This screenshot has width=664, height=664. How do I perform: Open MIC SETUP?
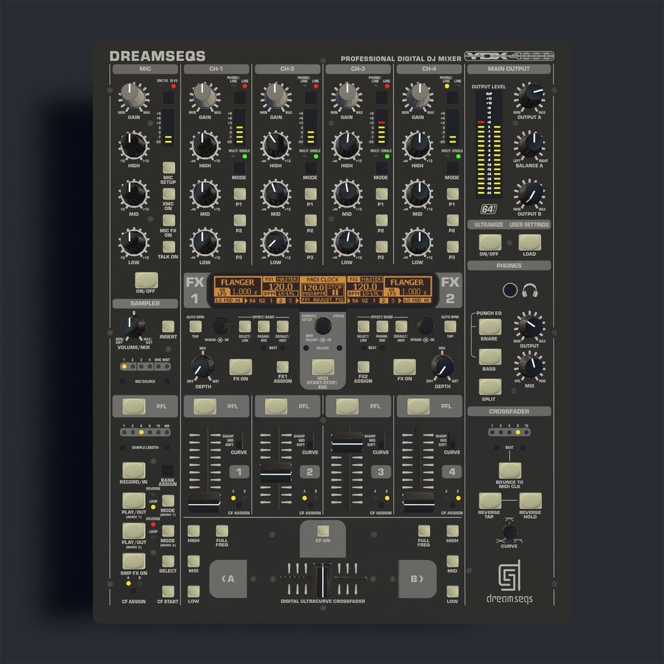pyautogui.click(x=169, y=167)
